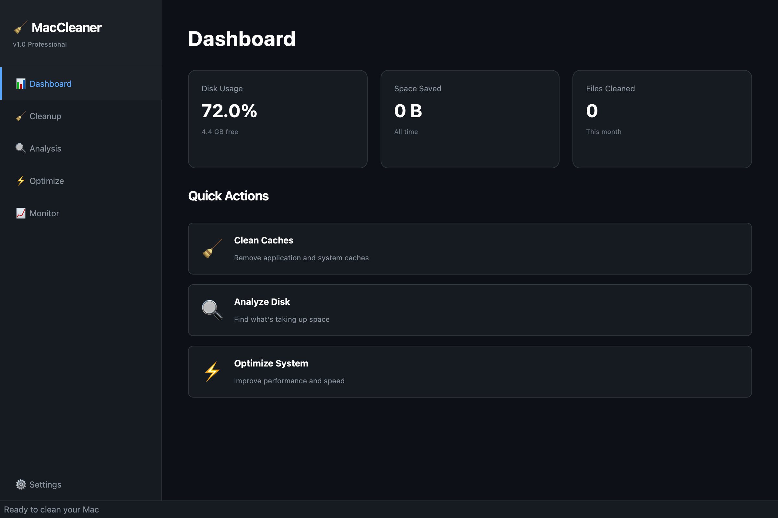Screen dimensions: 778x518
Task: Switch to the Monitor section
Action: (44, 213)
